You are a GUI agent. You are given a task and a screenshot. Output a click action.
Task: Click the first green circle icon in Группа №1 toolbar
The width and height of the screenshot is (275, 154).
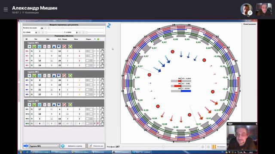coord(34,47)
